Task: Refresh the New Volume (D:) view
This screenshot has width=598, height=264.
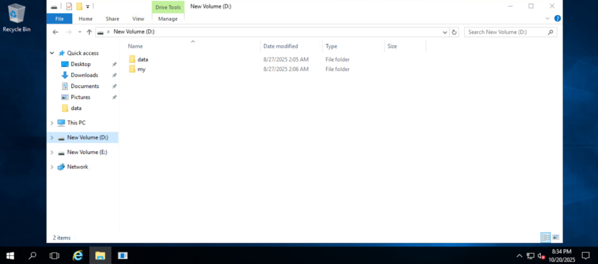Action: (x=454, y=32)
